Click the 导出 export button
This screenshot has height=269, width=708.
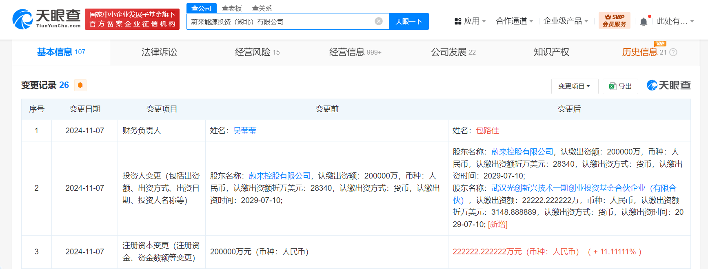[620, 86]
